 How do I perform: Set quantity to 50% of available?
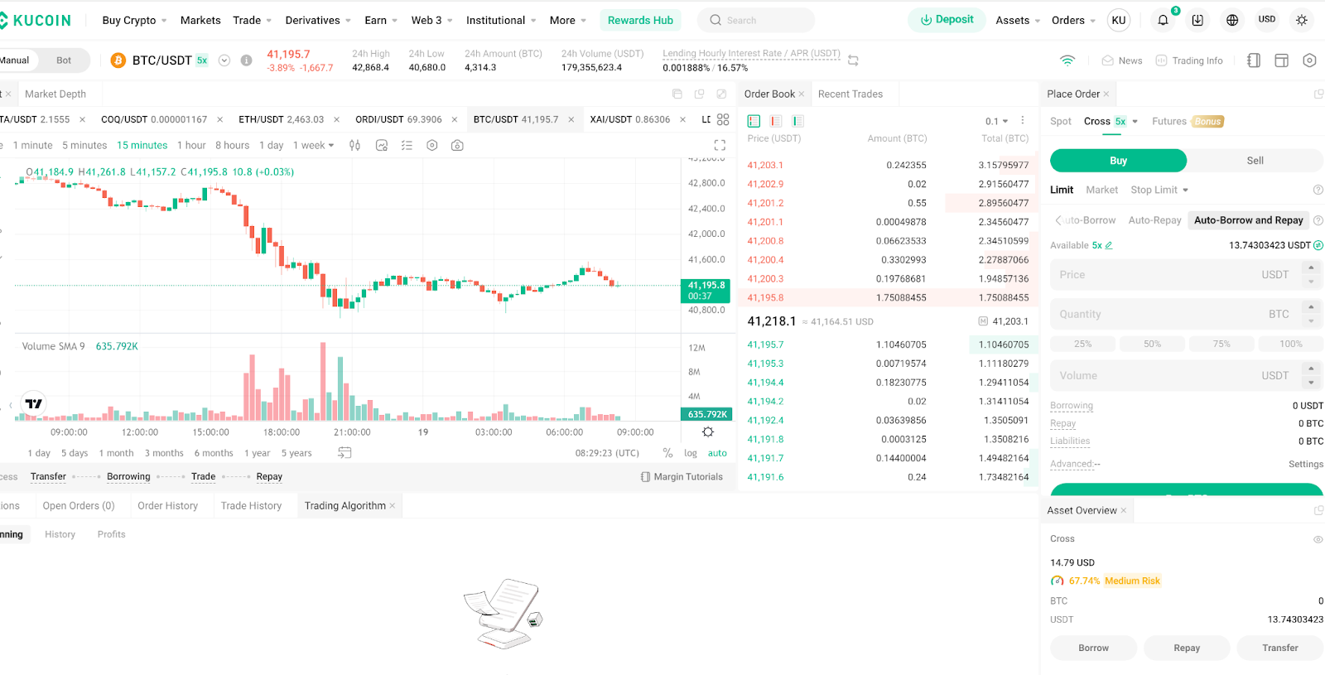1152,344
